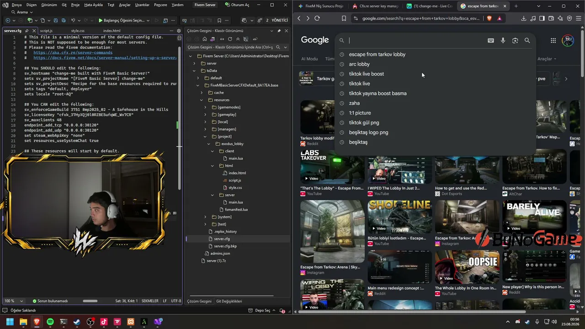The height and width of the screenshot is (329, 585).
Task: Click the Google voice search microphone
Action: 503,40
